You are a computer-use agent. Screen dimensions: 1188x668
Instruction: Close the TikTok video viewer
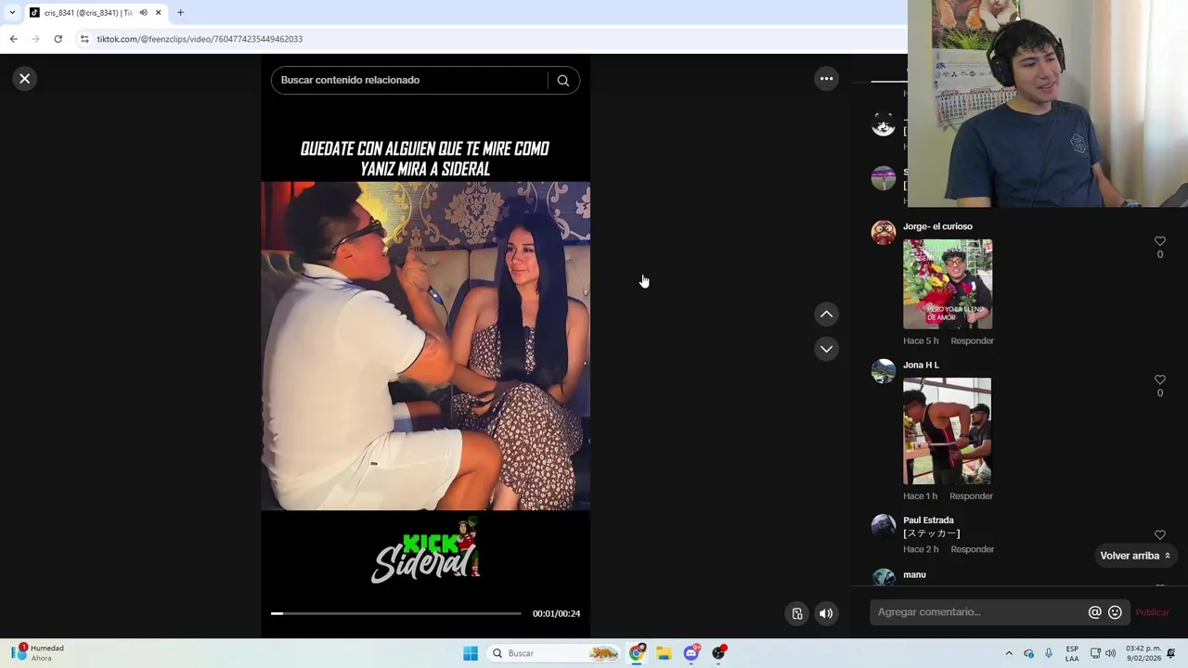pos(25,79)
